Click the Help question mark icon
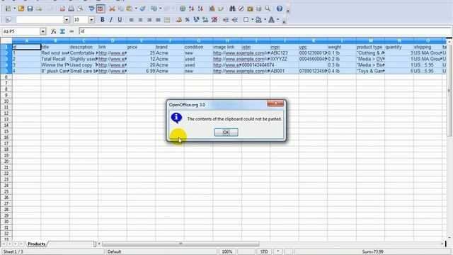Viewport: 453px width, 255px height. pyautogui.click(x=280, y=8)
